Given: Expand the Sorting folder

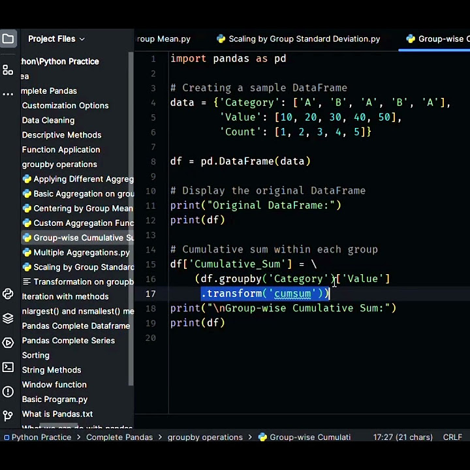Looking at the screenshot, I should pyautogui.click(x=36, y=355).
